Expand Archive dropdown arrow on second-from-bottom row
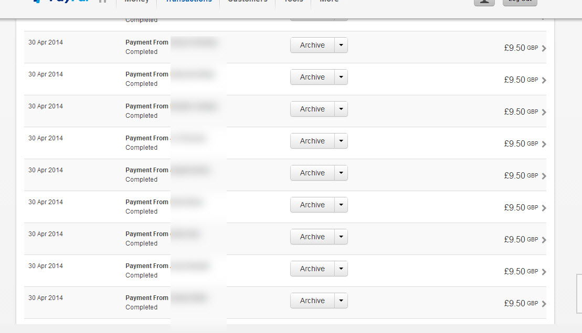This screenshot has width=582, height=333. coord(341,269)
